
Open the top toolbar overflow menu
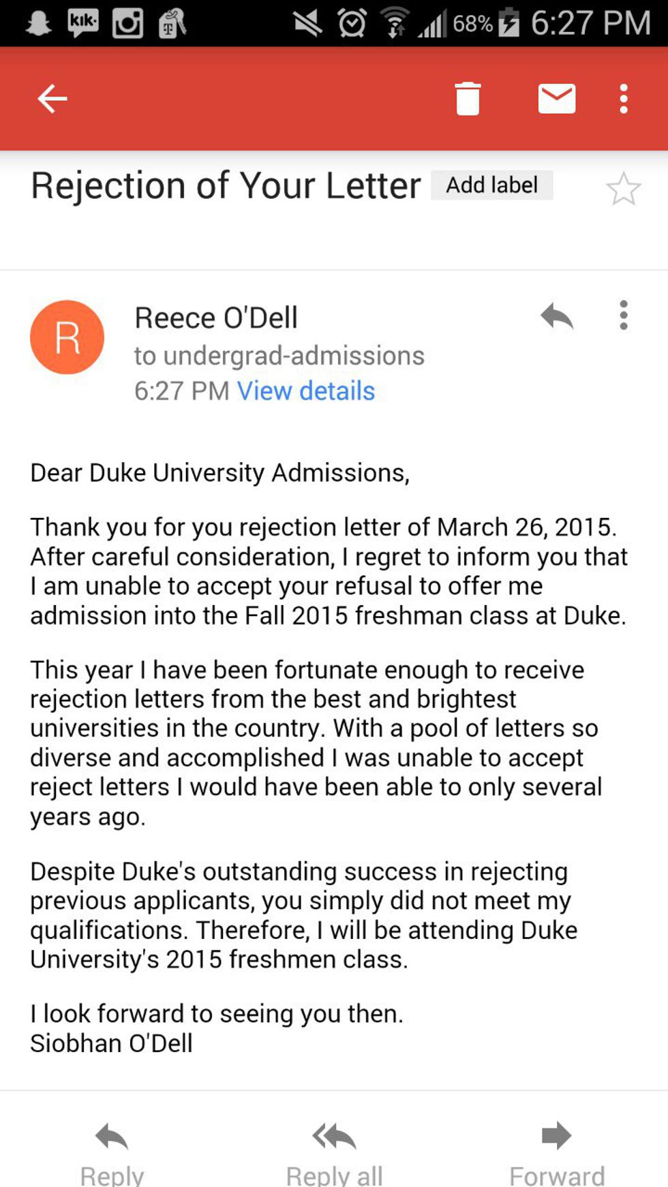[623, 99]
